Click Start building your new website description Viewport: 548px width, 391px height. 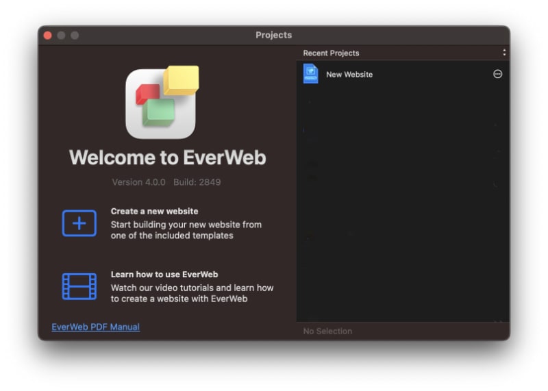click(x=186, y=230)
